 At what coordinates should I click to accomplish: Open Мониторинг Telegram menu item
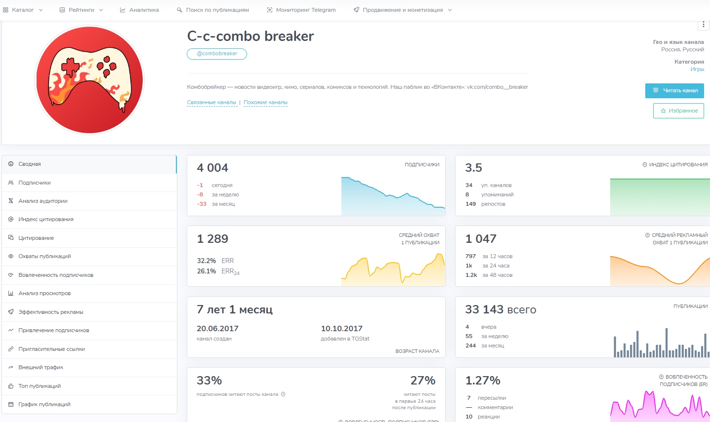coord(301,10)
